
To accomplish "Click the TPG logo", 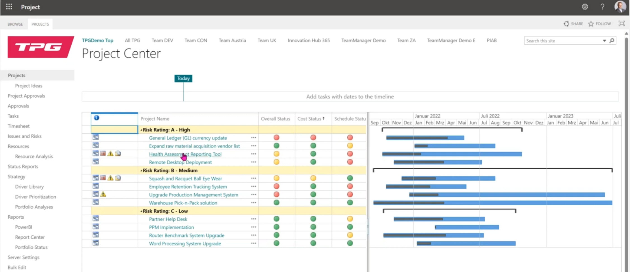I will [x=41, y=47].
